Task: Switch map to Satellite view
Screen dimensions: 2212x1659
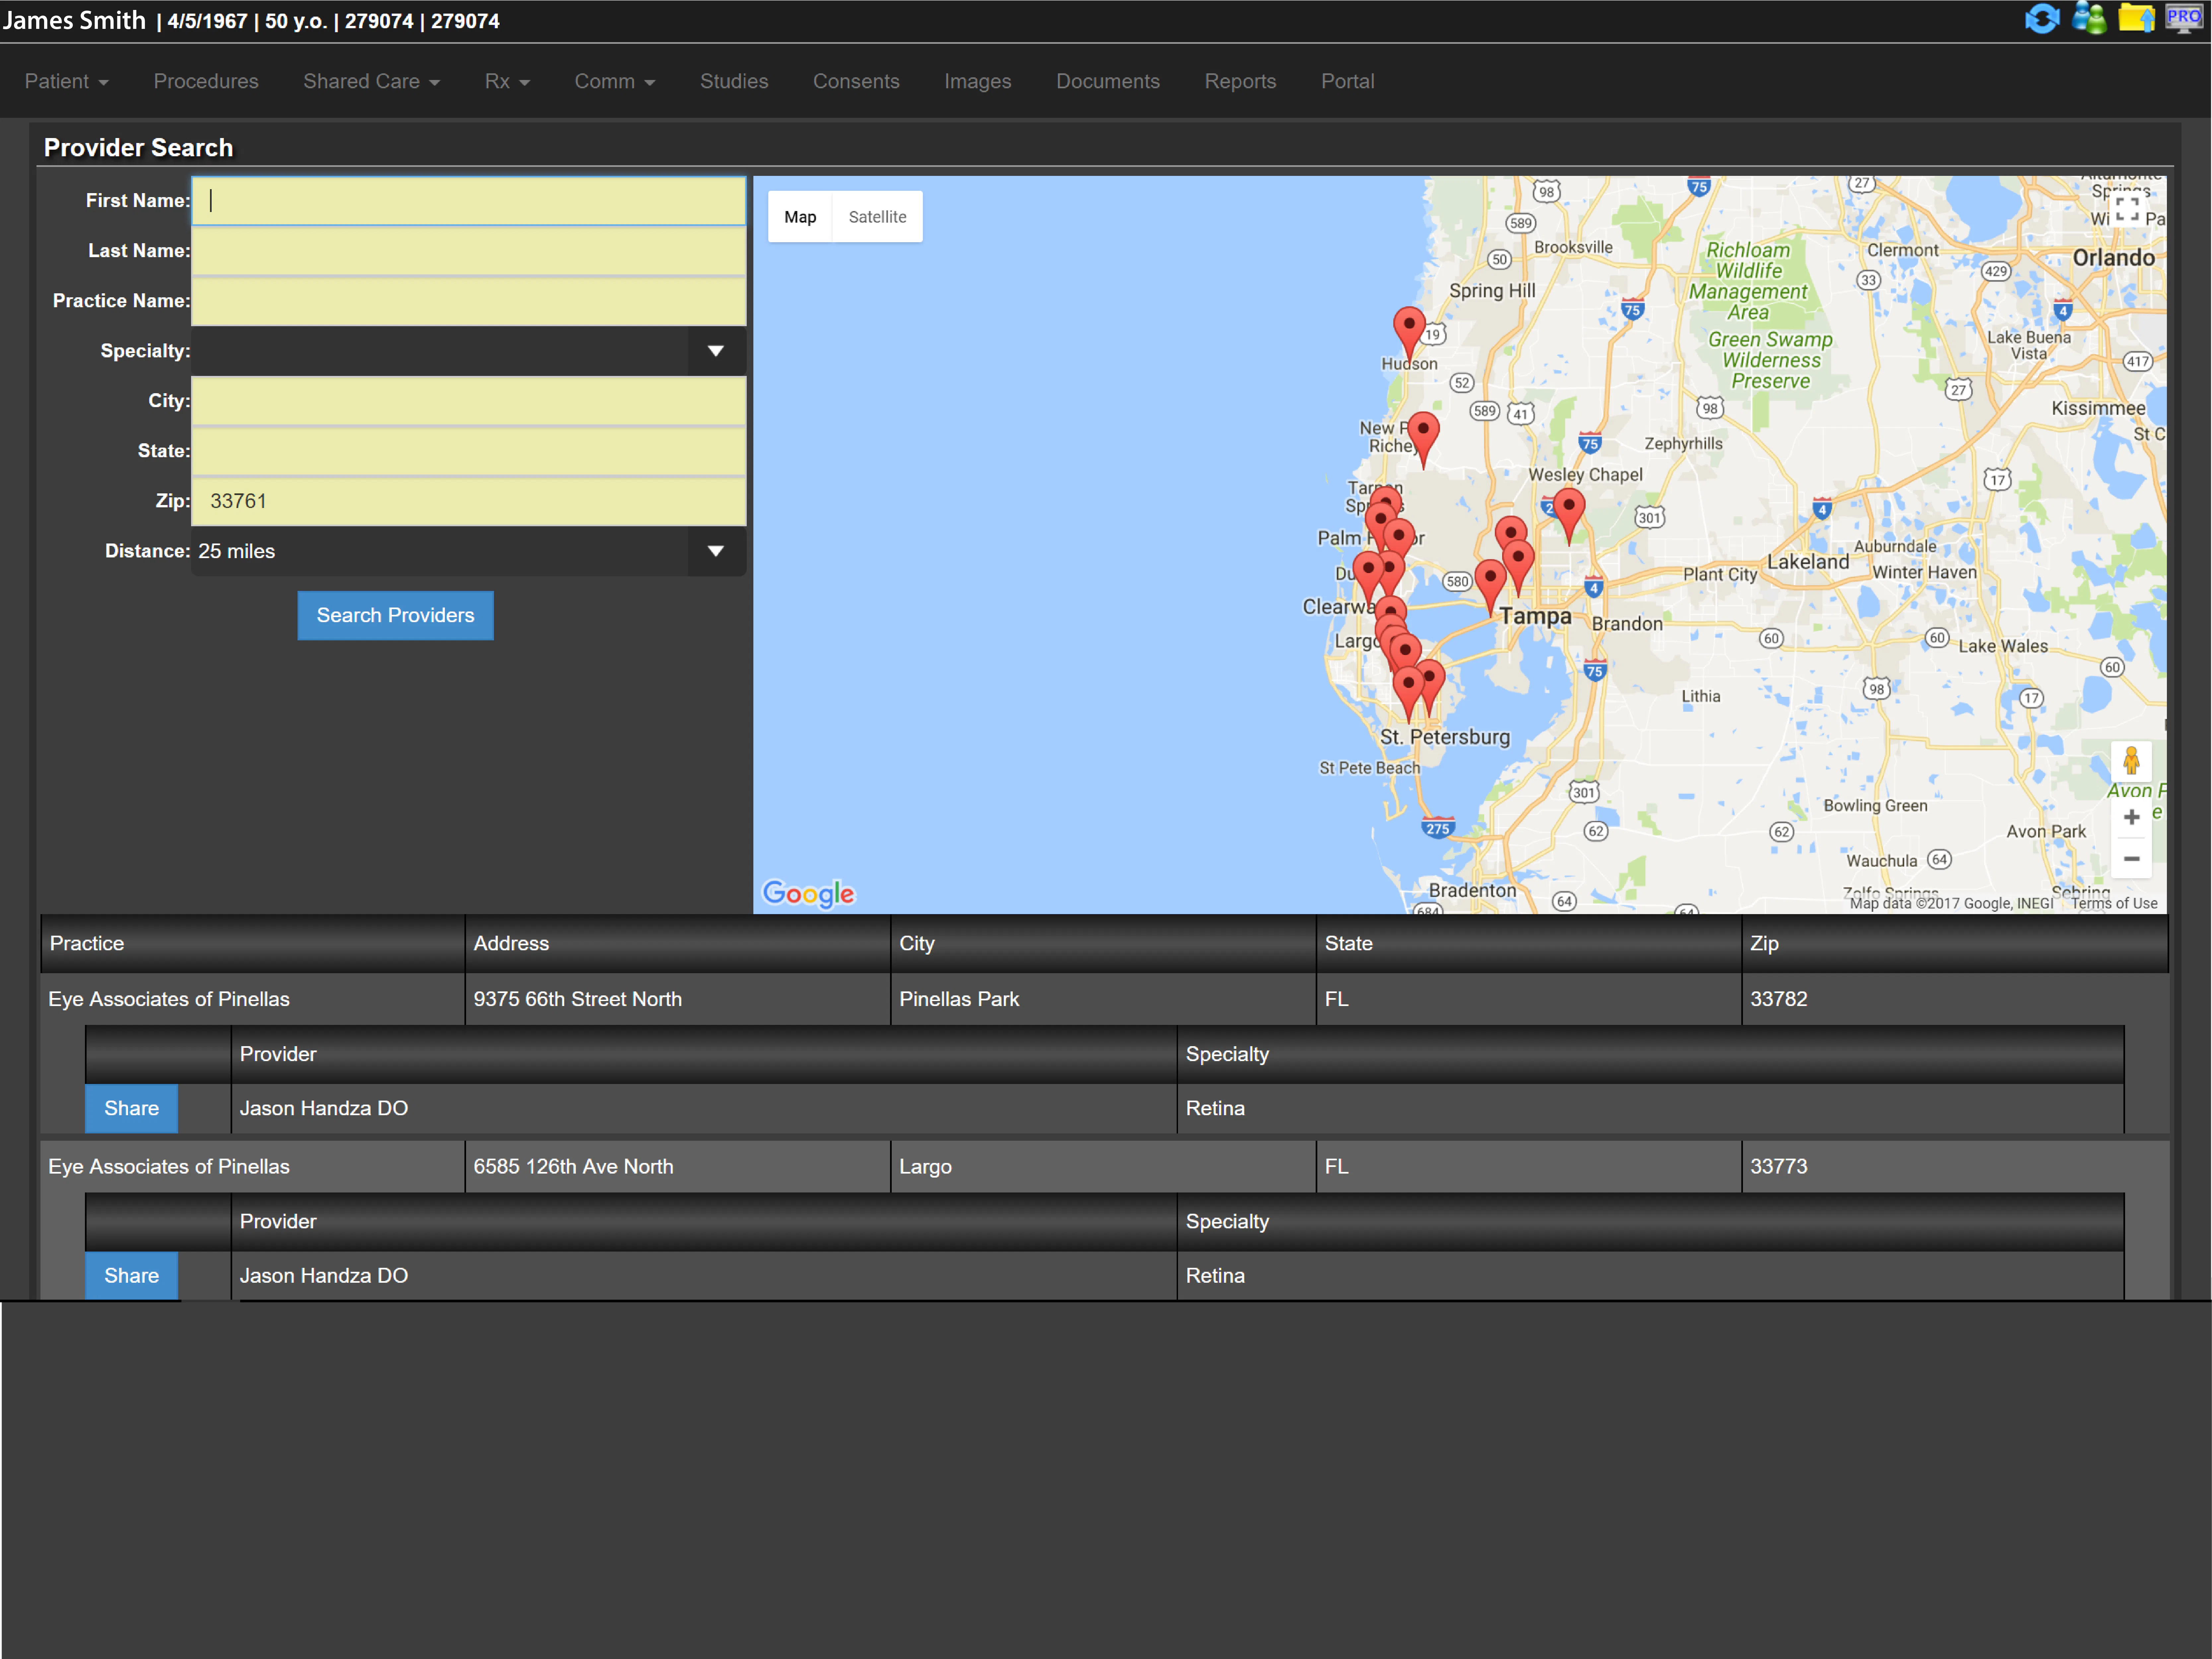Action: tap(877, 217)
